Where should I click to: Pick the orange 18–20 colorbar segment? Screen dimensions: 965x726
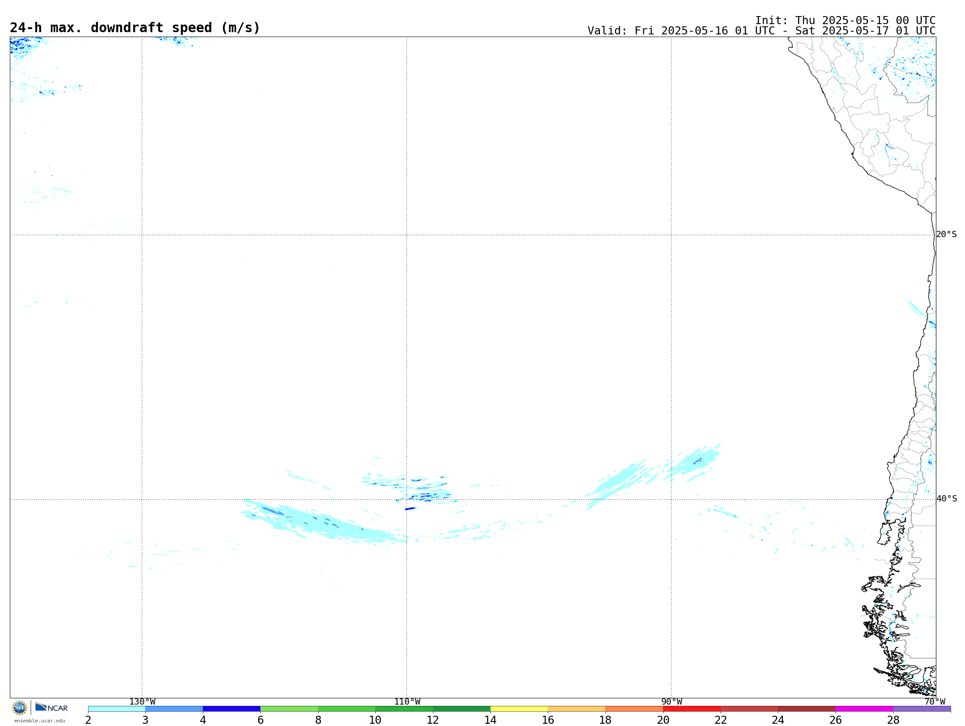[x=634, y=709]
